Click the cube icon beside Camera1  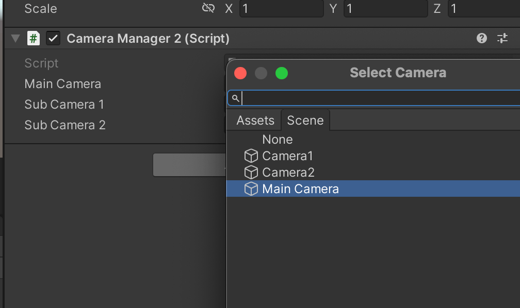pyautogui.click(x=251, y=156)
